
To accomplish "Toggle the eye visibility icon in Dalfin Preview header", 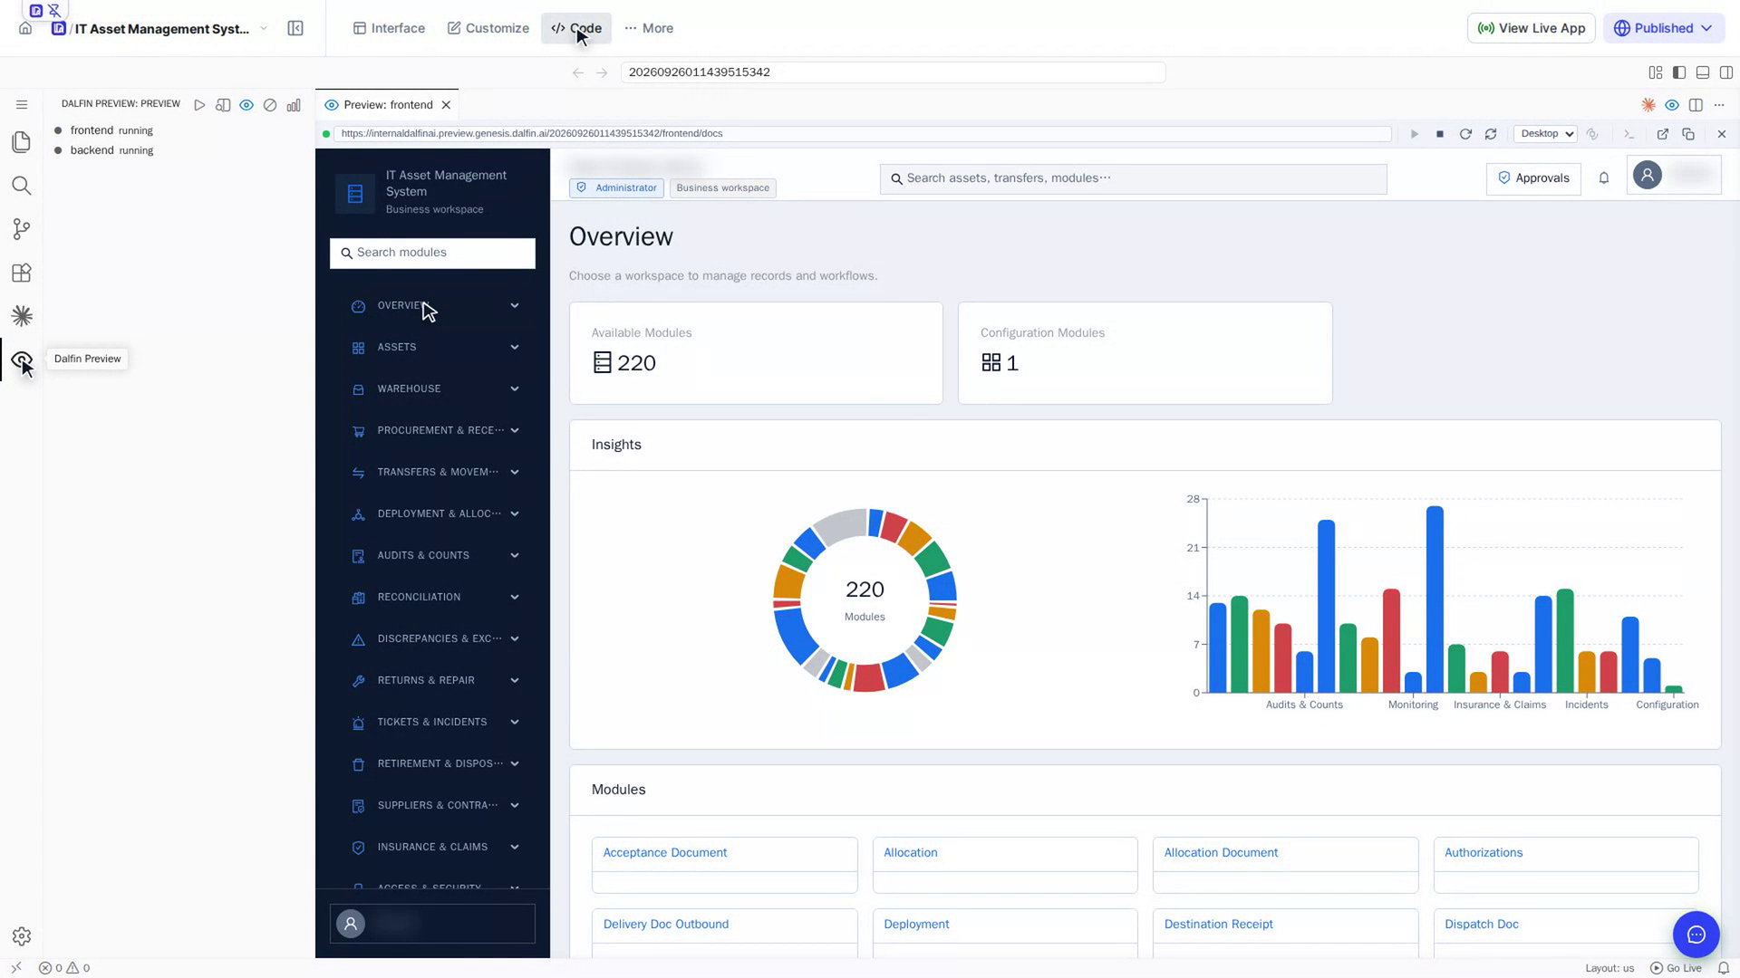I will (x=246, y=105).
